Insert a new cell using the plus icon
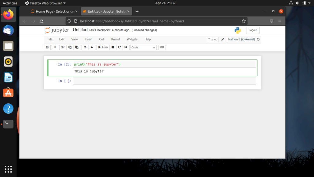 coord(55,47)
